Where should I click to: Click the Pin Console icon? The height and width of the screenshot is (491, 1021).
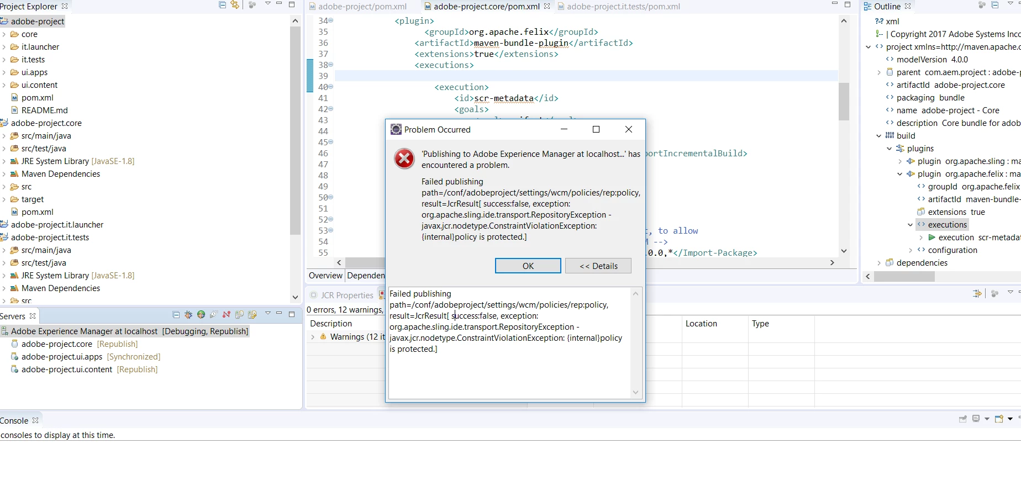[963, 419]
